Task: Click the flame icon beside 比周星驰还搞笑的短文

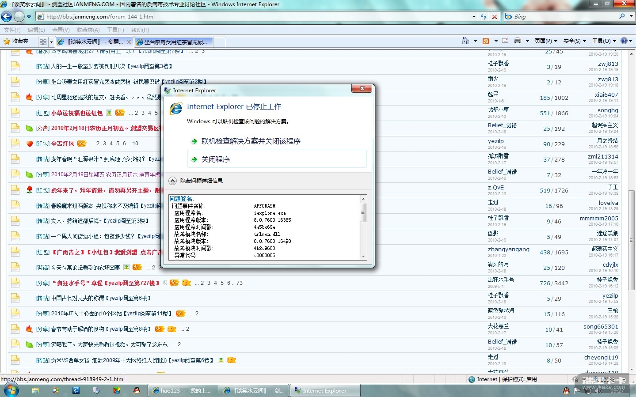Action: click(x=29, y=97)
